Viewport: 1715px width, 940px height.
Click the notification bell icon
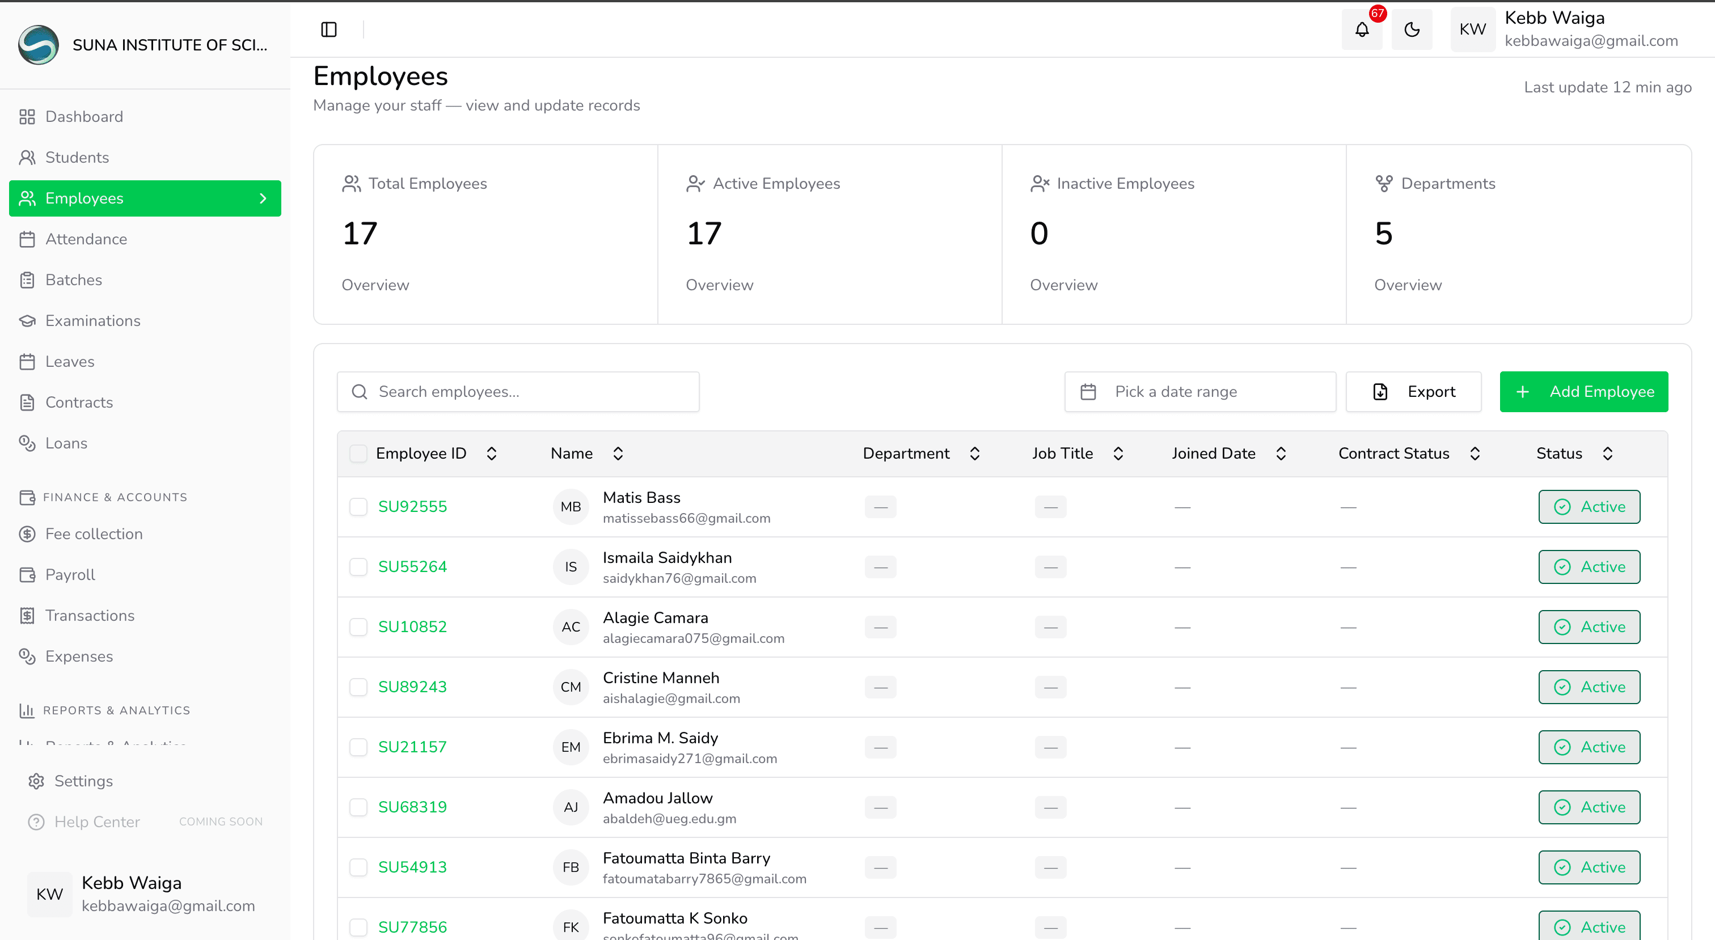pos(1362,29)
